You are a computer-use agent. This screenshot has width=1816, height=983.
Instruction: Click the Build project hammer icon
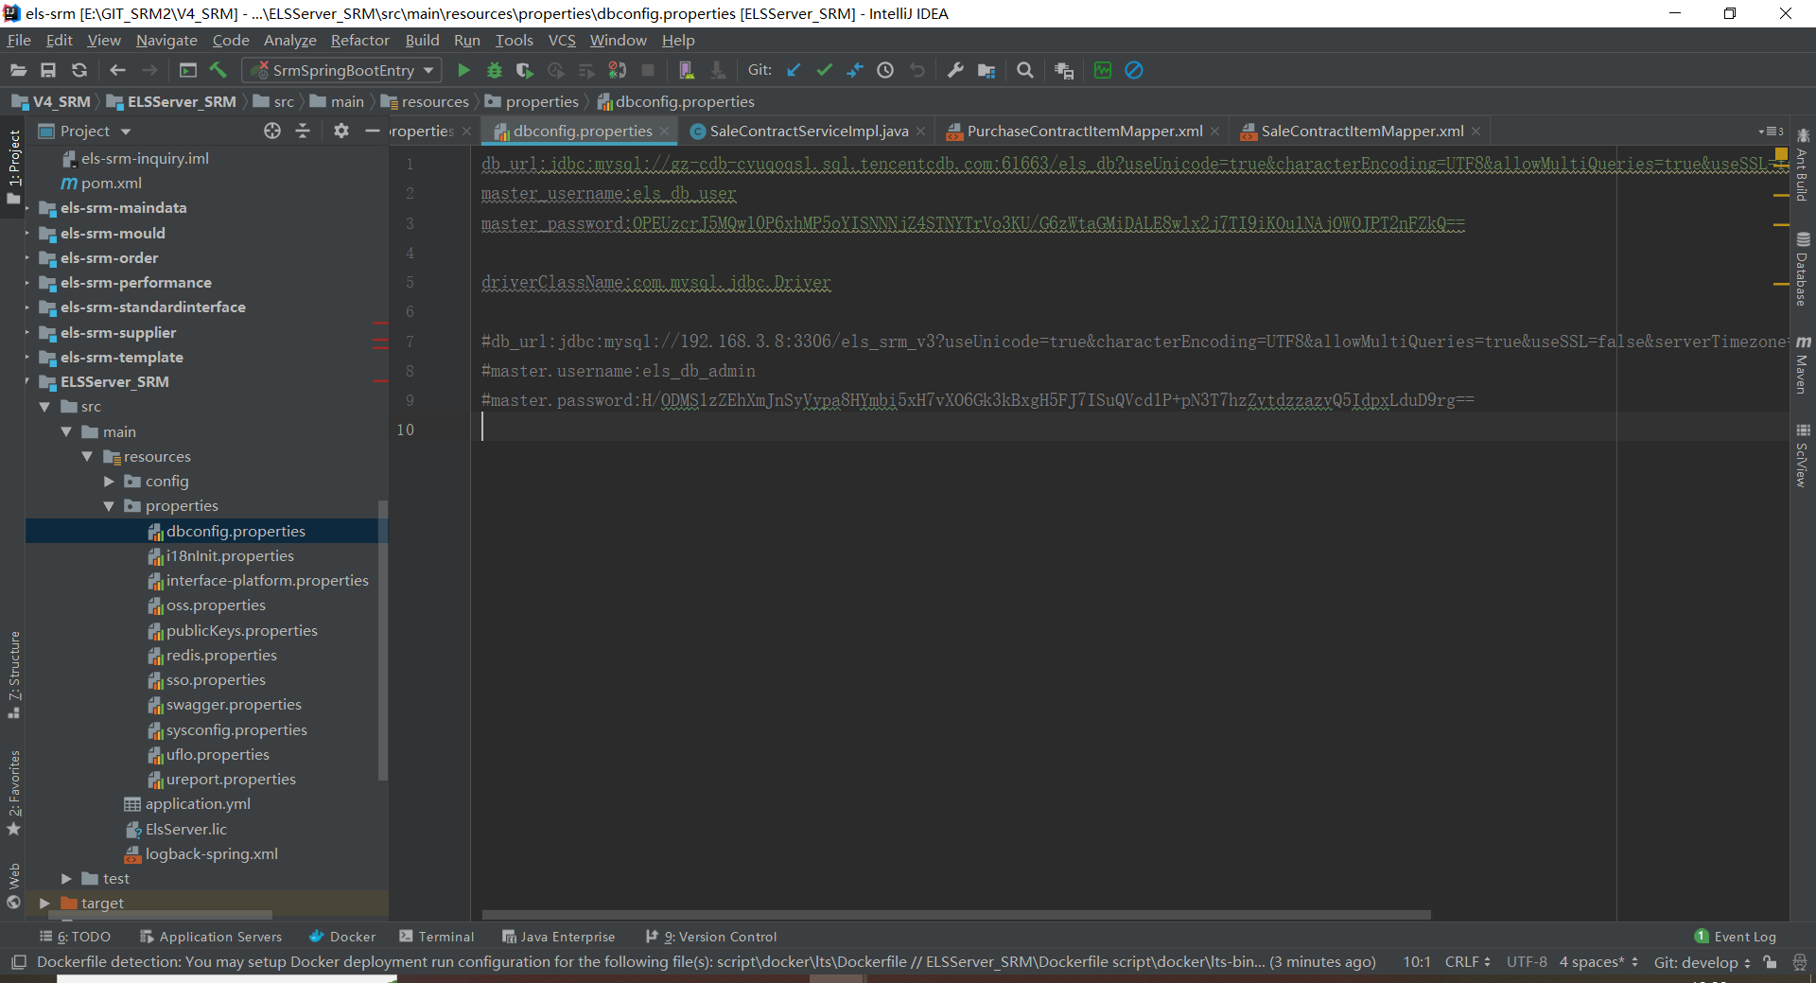pyautogui.click(x=218, y=70)
